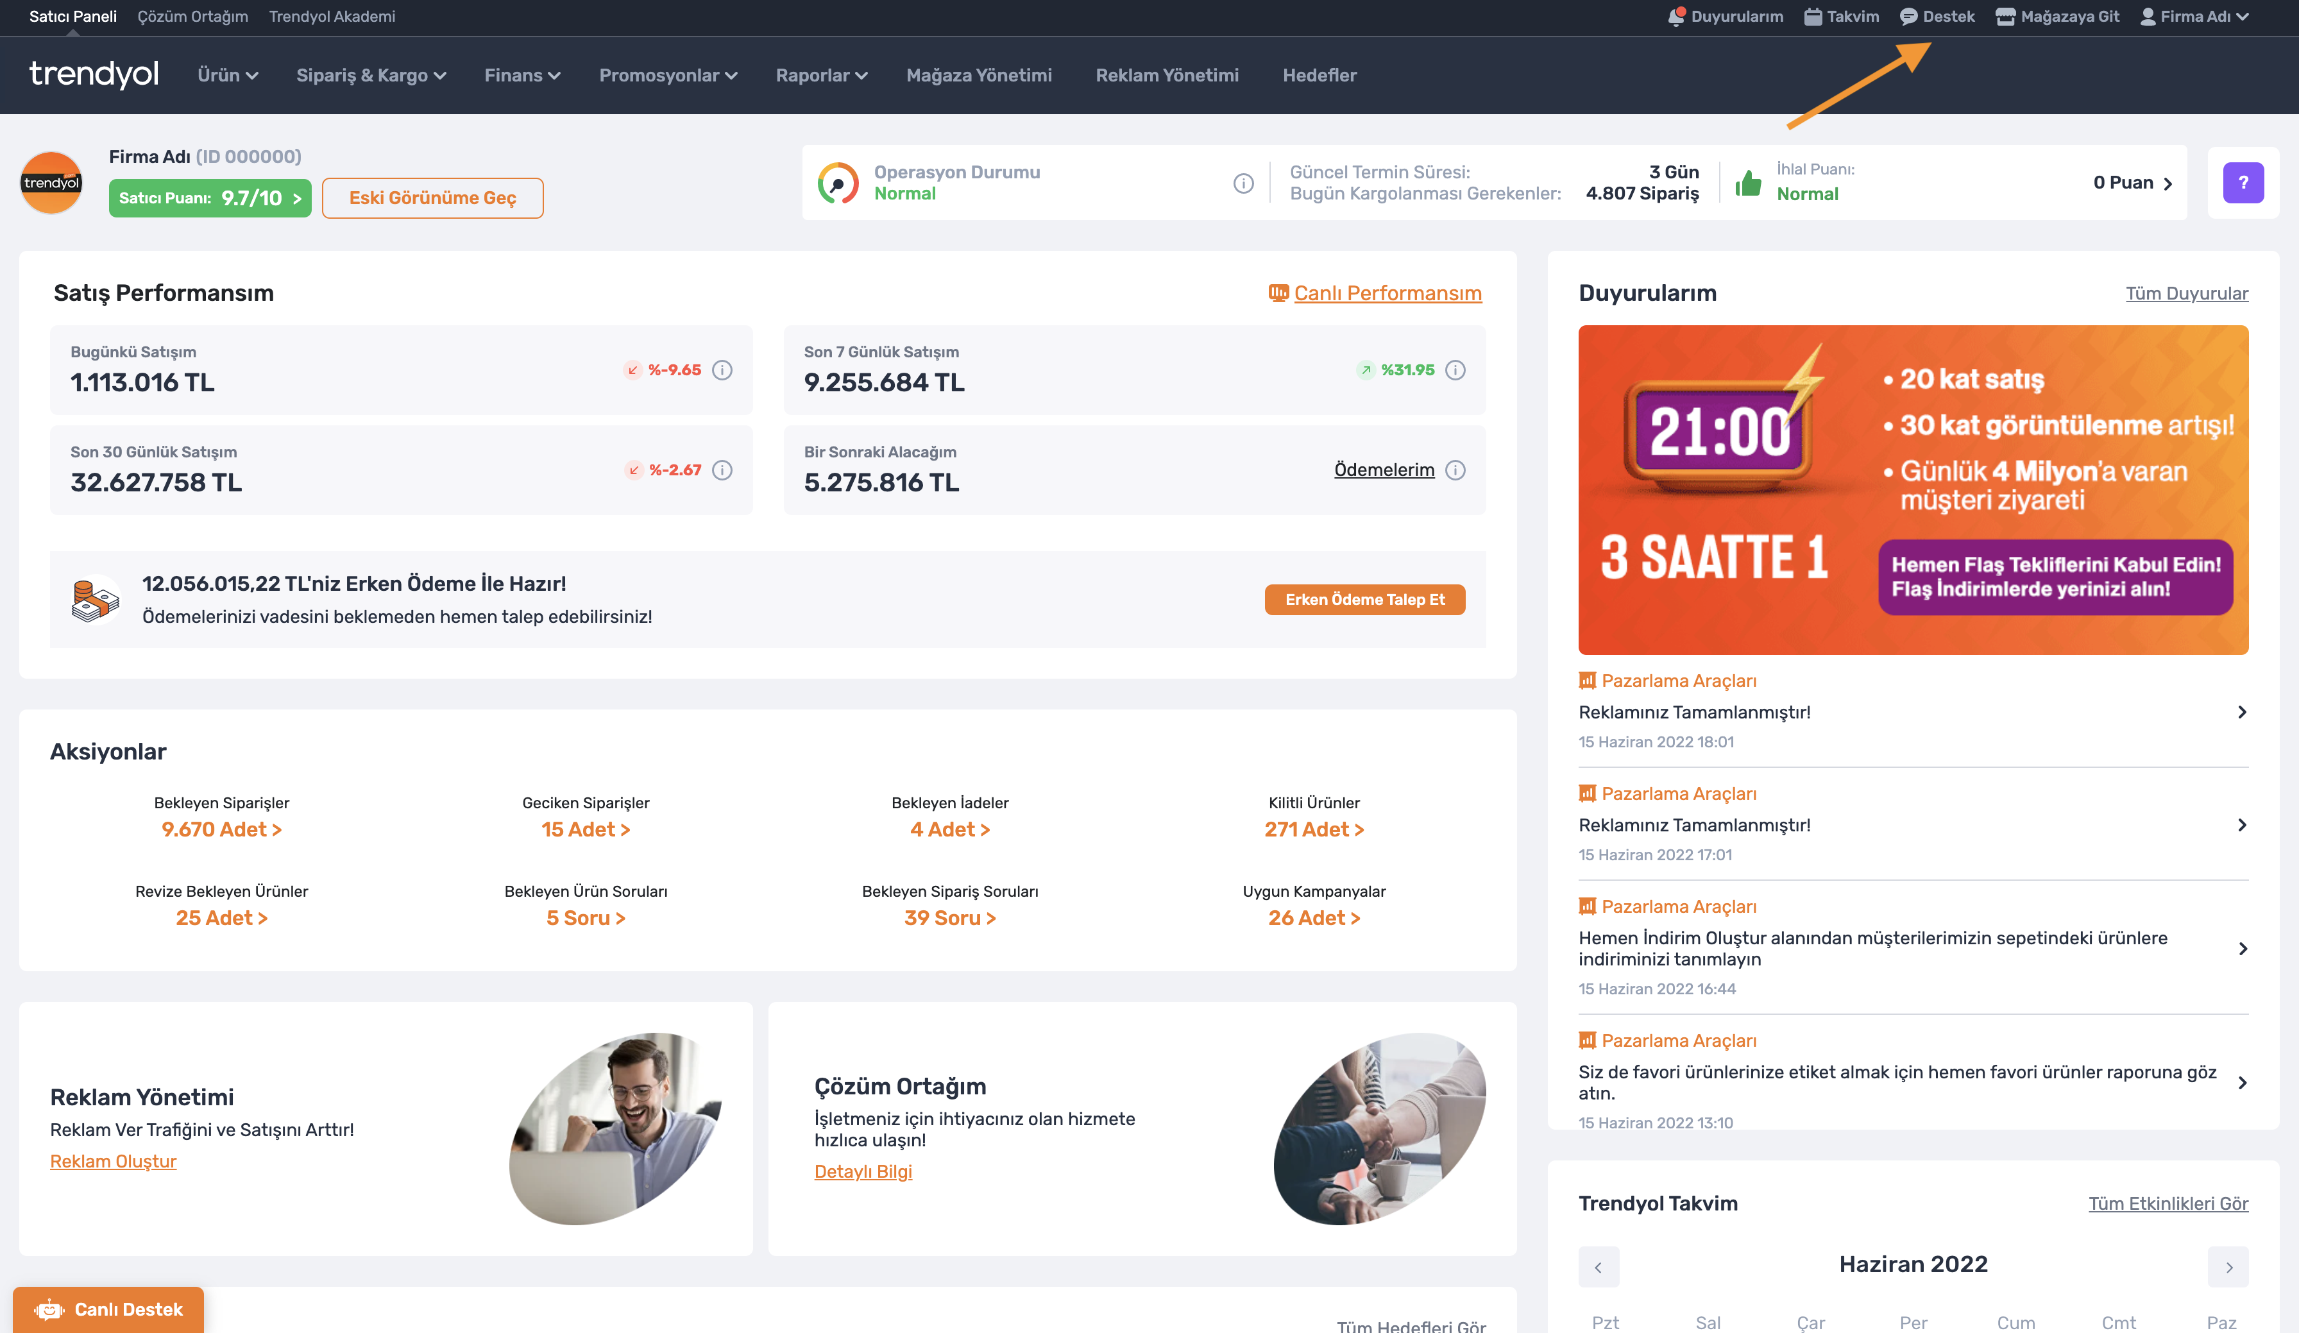
Task: Click Çözüm Ortağım handshake photo
Action: [1379, 1128]
